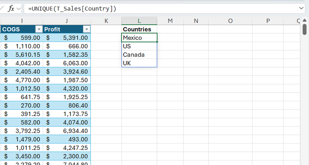This screenshot has height=165, width=309.
Task: Select column header J
Action: [x=67, y=21]
